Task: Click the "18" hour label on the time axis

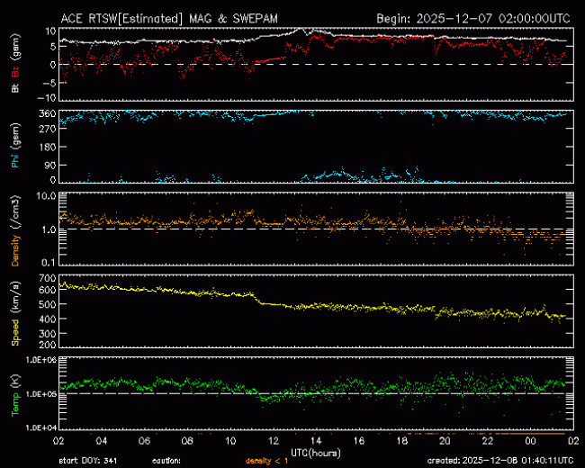Action: pyautogui.click(x=402, y=441)
